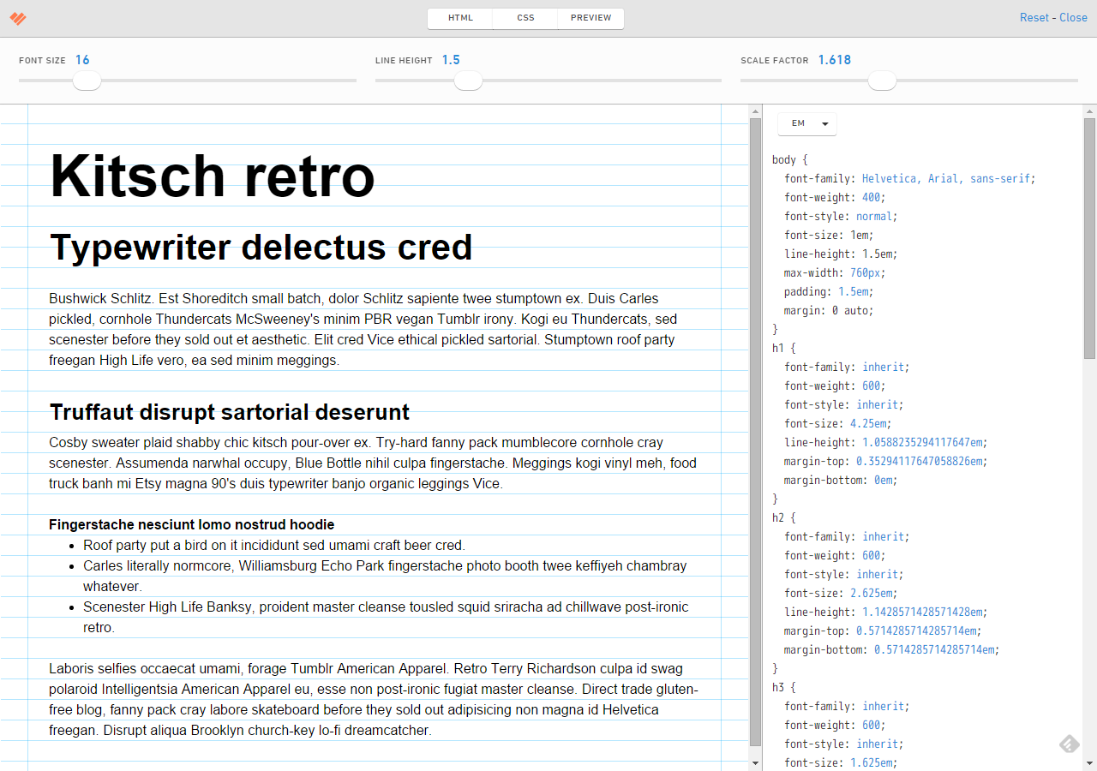This screenshot has height=771, width=1097.
Task: Click the caret arrow beside EM
Action: [824, 124]
